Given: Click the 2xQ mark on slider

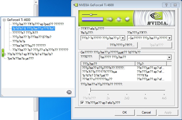Looking at the screenshot, I should click(x=127, y=98).
